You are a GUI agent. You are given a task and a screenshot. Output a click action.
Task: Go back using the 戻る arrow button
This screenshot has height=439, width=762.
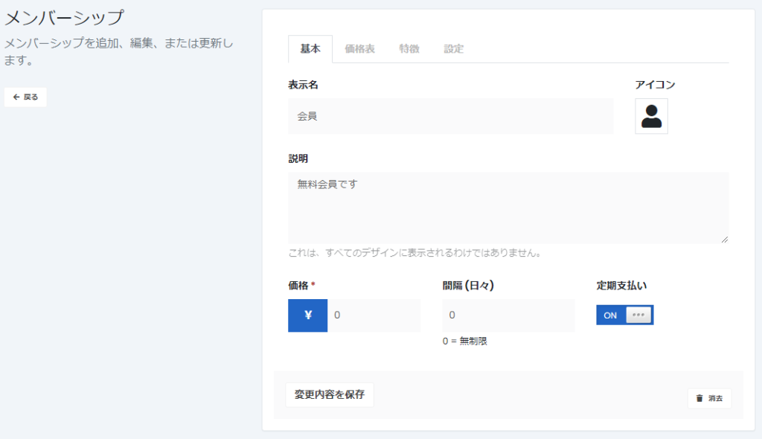25,97
